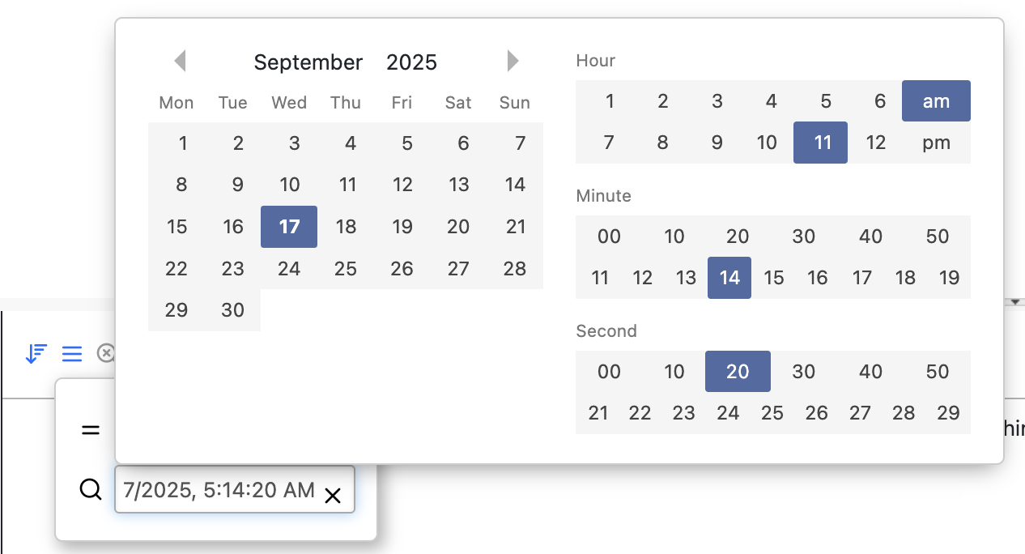Click the sort descending icon
This screenshot has width=1025, height=554.
coord(36,354)
